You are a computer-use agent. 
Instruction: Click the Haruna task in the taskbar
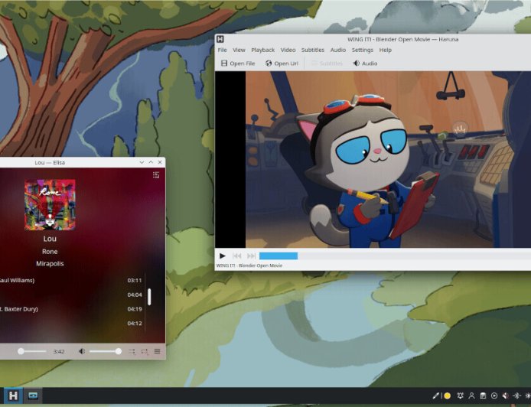[13, 396]
